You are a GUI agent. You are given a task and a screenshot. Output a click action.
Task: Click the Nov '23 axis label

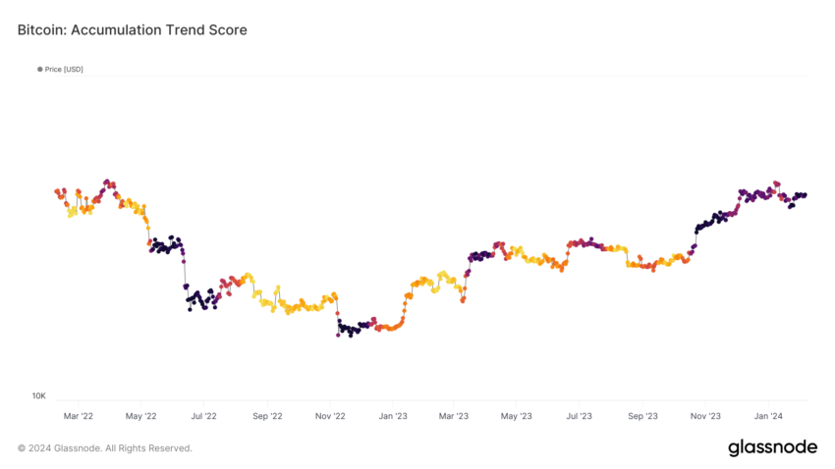tap(705, 416)
